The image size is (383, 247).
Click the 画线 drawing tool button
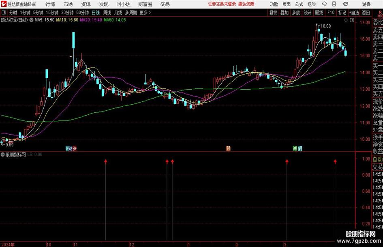[319, 13]
